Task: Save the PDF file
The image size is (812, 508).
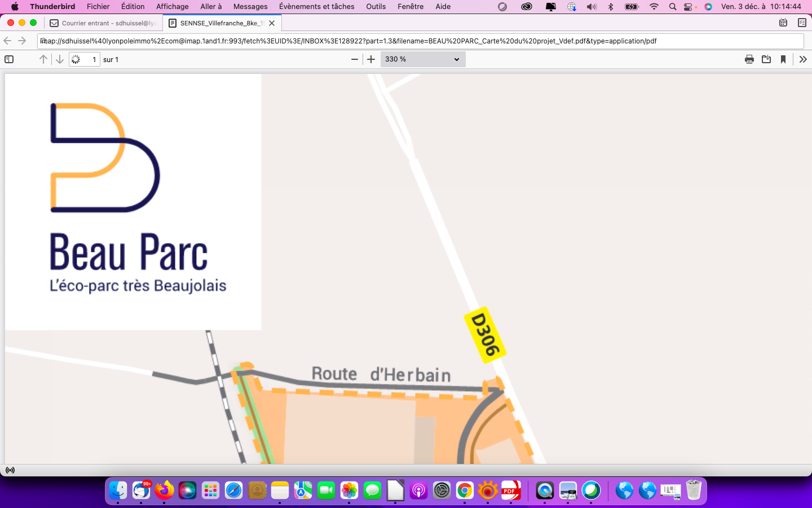Action: pyautogui.click(x=766, y=59)
